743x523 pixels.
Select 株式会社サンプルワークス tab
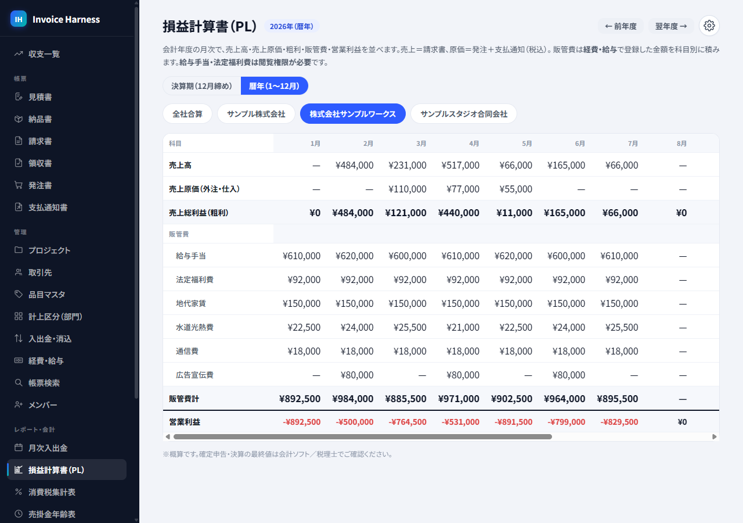pos(353,114)
